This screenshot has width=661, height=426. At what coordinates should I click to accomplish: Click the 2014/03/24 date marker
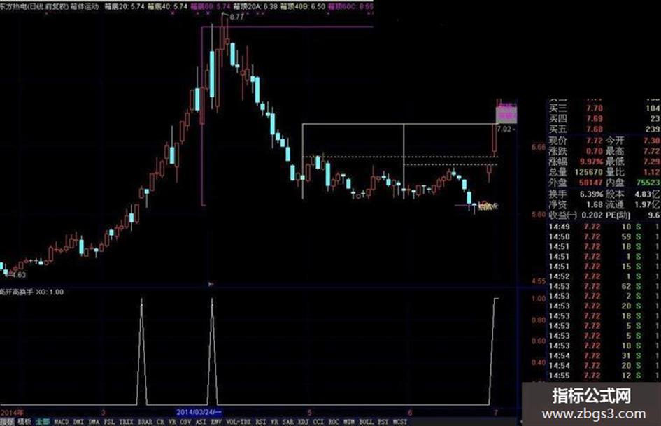[199, 412]
